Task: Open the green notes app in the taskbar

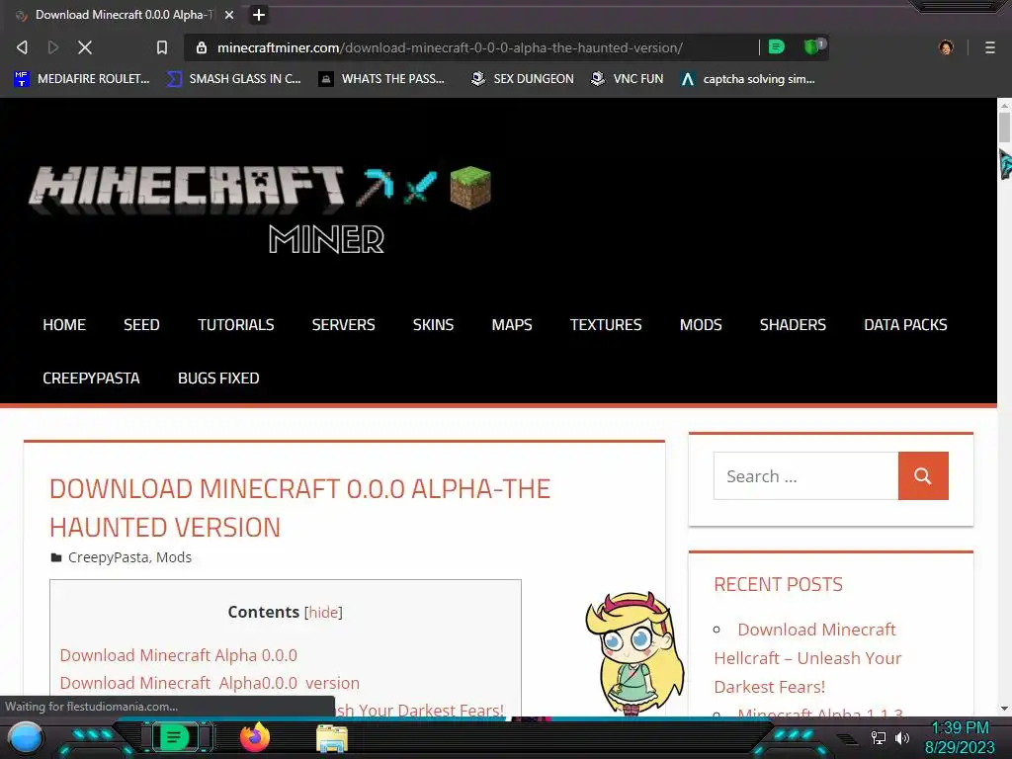Action: coord(174,737)
